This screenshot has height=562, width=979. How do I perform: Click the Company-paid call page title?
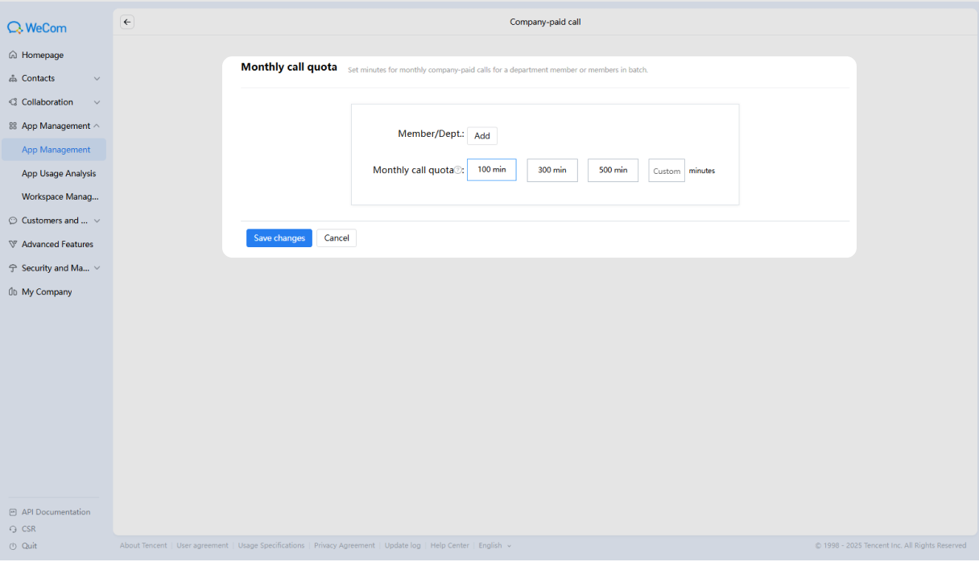coord(545,22)
